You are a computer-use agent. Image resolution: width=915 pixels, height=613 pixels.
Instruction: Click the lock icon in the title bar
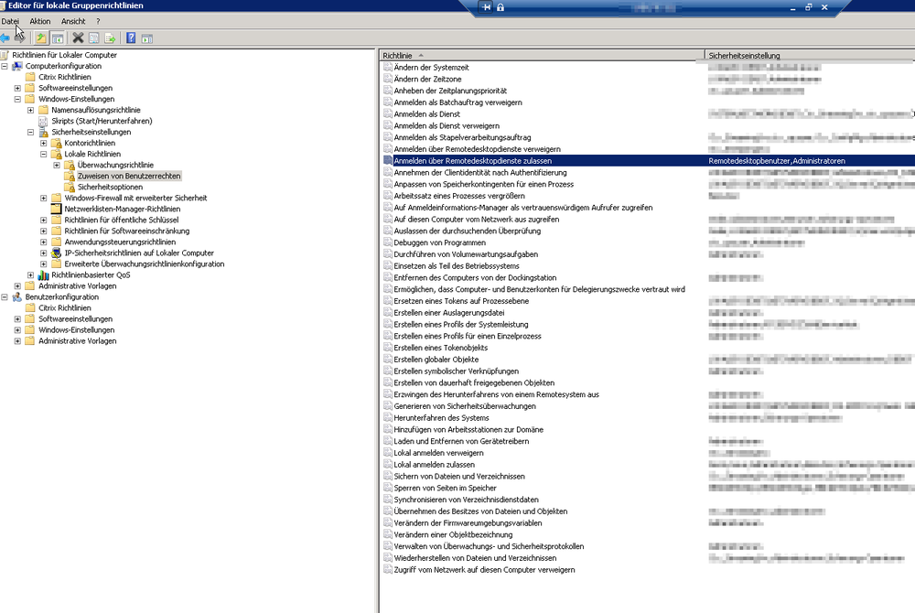click(501, 6)
